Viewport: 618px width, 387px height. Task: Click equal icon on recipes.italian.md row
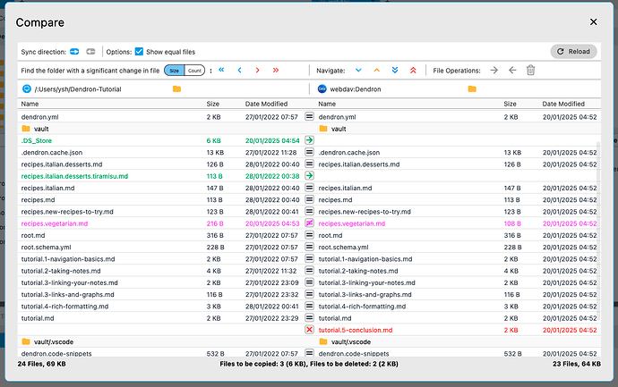pos(309,188)
